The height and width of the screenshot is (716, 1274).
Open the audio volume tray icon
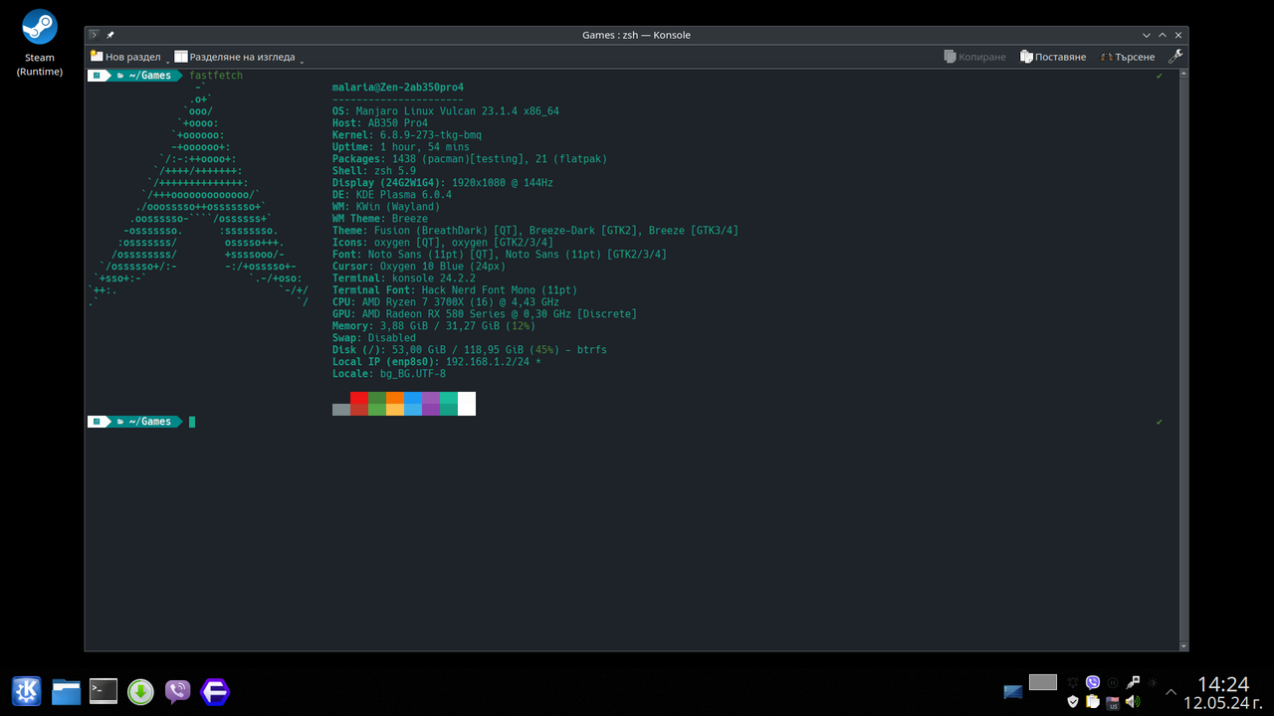(x=1133, y=702)
